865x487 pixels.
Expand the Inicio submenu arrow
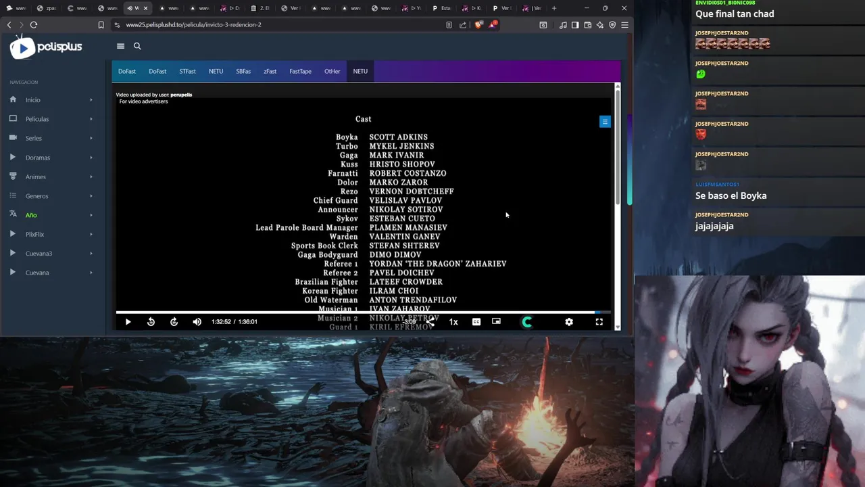pyautogui.click(x=91, y=100)
